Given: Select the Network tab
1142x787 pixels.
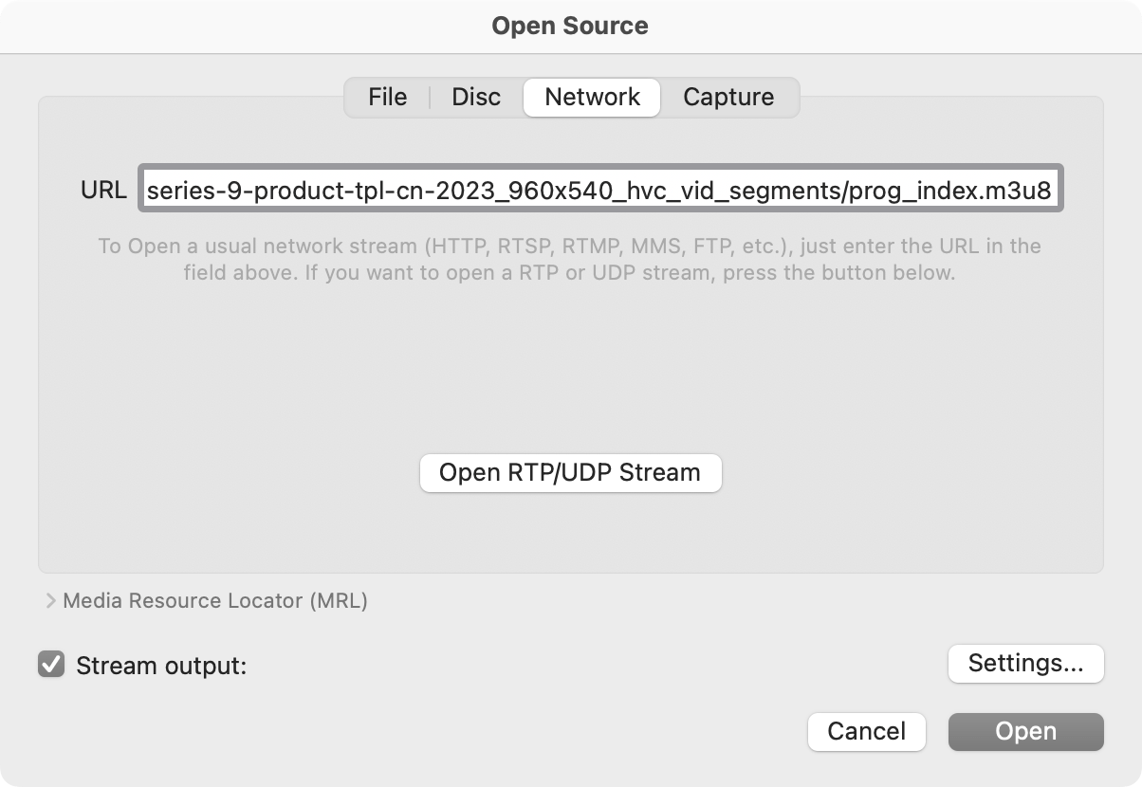Looking at the screenshot, I should tap(592, 98).
